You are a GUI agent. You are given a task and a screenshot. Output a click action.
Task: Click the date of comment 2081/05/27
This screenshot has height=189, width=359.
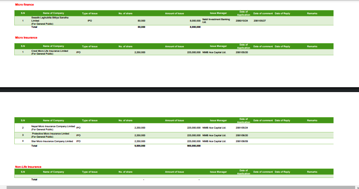[x=260, y=21]
